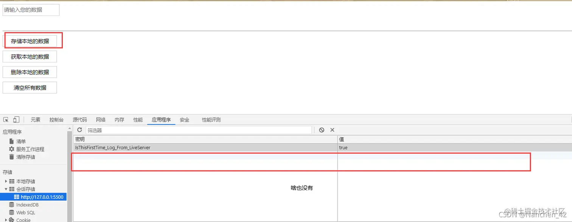Select the inspect element cursor icon

(x=6, y=120)
